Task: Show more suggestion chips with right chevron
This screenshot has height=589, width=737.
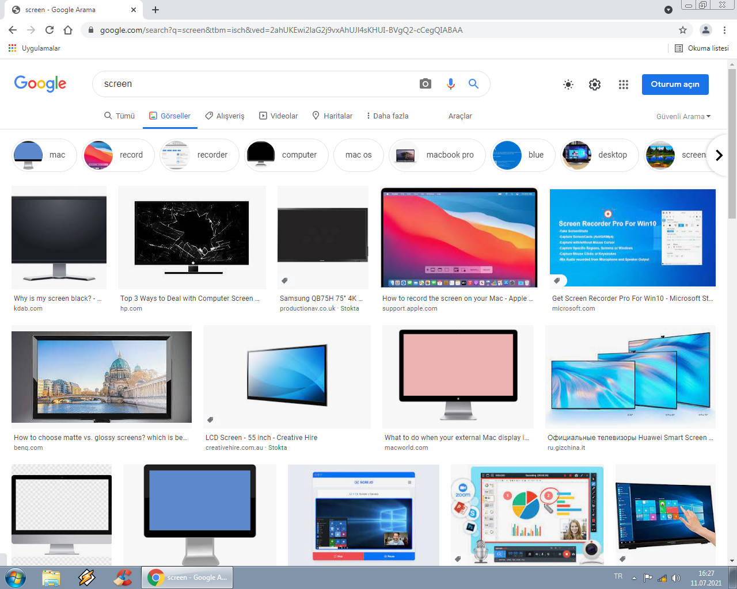Action: [x=719, y=155]
